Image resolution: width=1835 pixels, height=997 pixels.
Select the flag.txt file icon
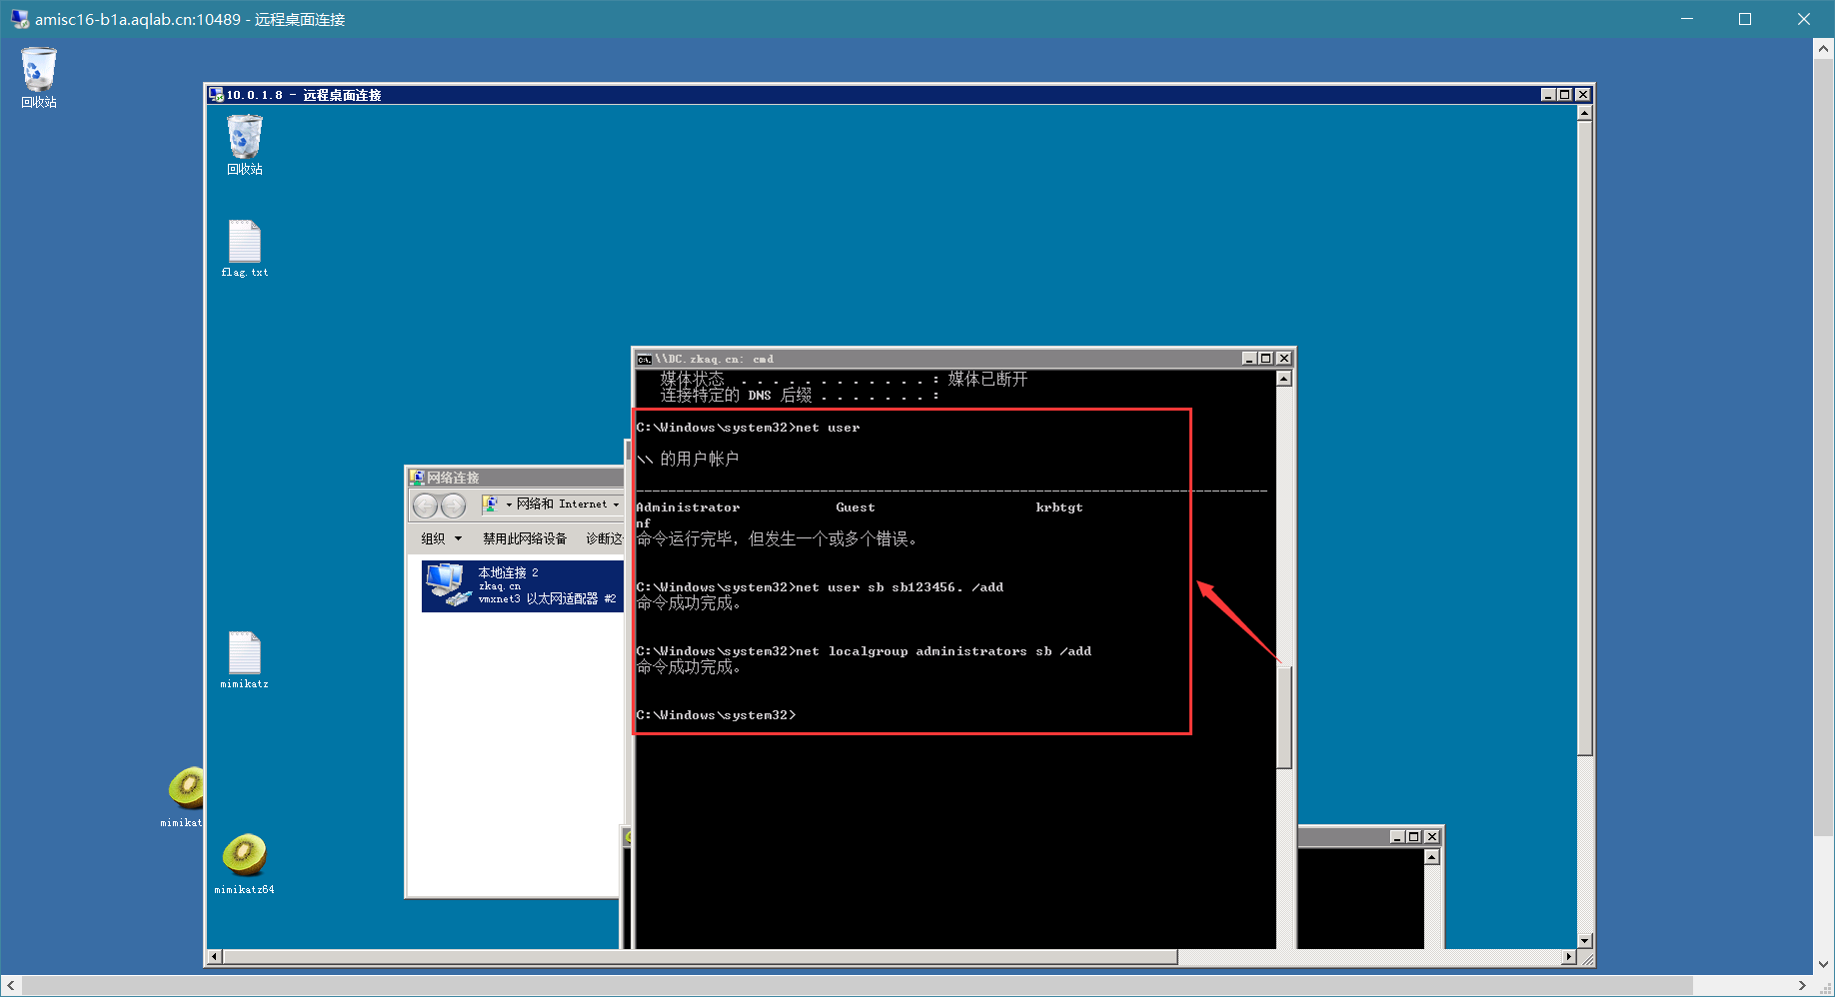point(245,249)
